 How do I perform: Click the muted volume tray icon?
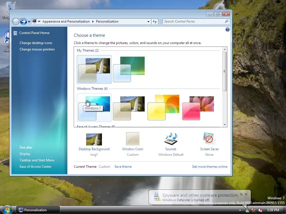tap(260, 210)
